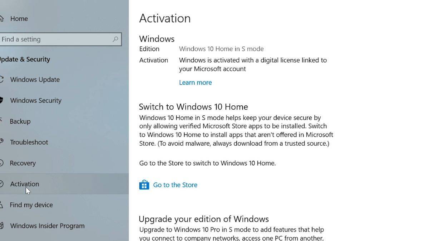The height and width of the screenshot is (241, 429).
Task: Select Find my device settings
Action: point(31,205)
